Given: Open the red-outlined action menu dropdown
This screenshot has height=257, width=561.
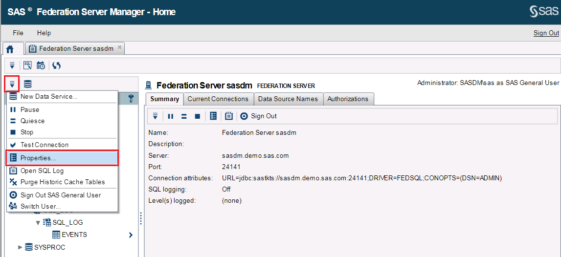Looking at the screenshot, I should tap(12, 84).
